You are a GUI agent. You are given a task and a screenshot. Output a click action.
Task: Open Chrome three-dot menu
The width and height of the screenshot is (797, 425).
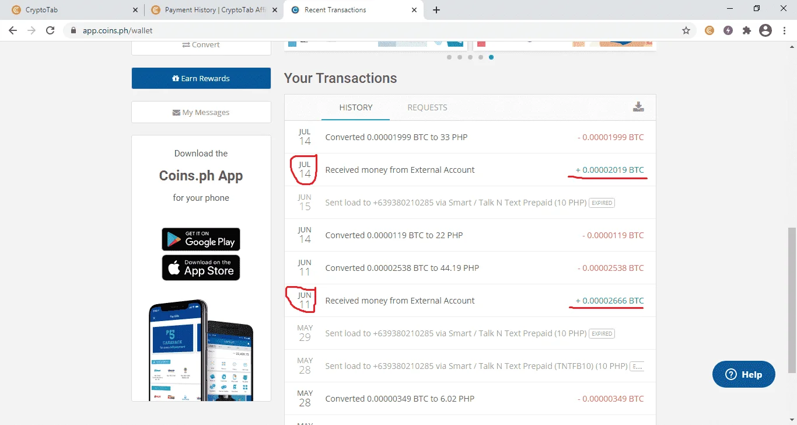click(784, 30)
